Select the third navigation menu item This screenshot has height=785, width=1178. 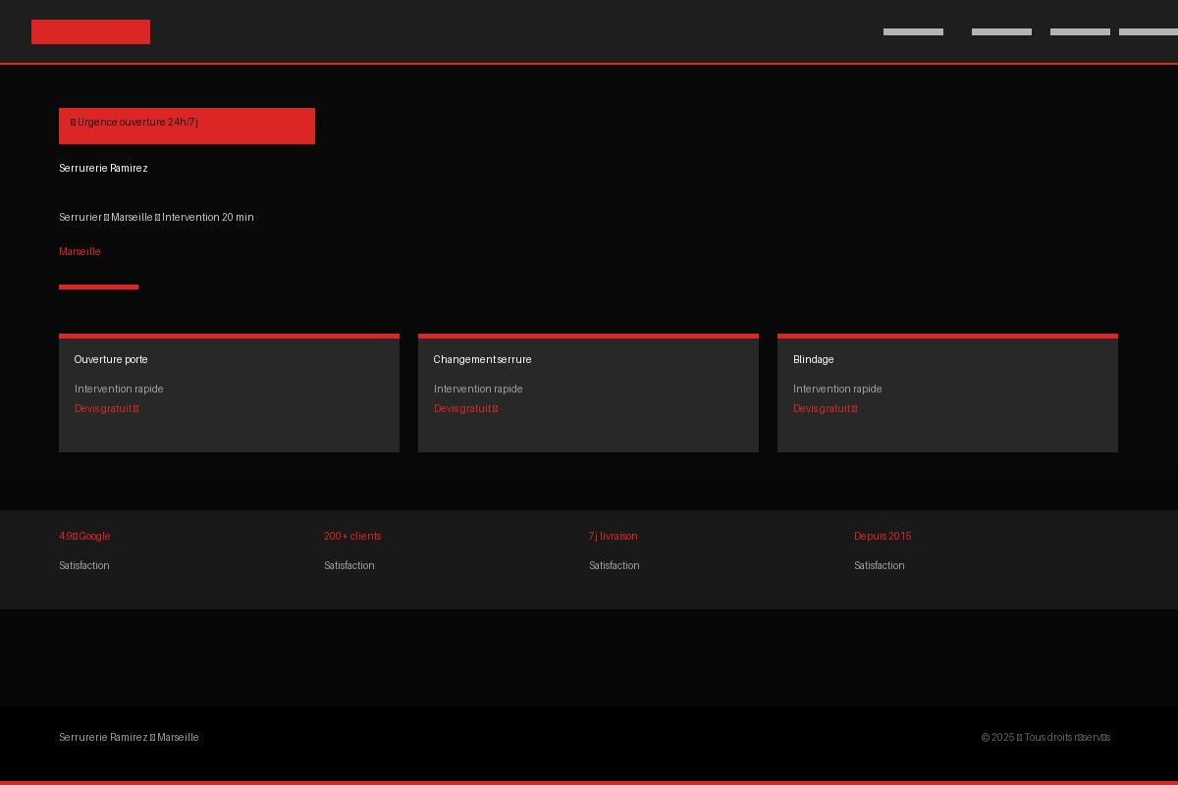[x=1080, y=32]
